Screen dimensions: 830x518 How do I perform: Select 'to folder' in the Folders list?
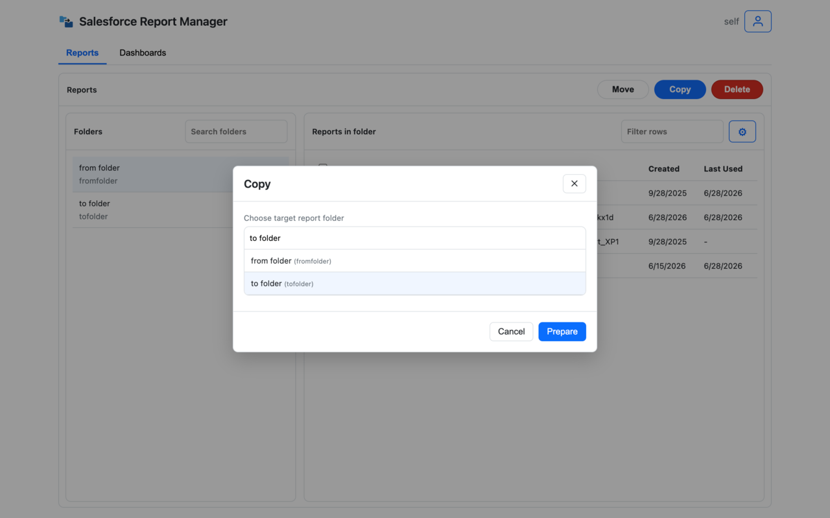click(x=180, y=210)
